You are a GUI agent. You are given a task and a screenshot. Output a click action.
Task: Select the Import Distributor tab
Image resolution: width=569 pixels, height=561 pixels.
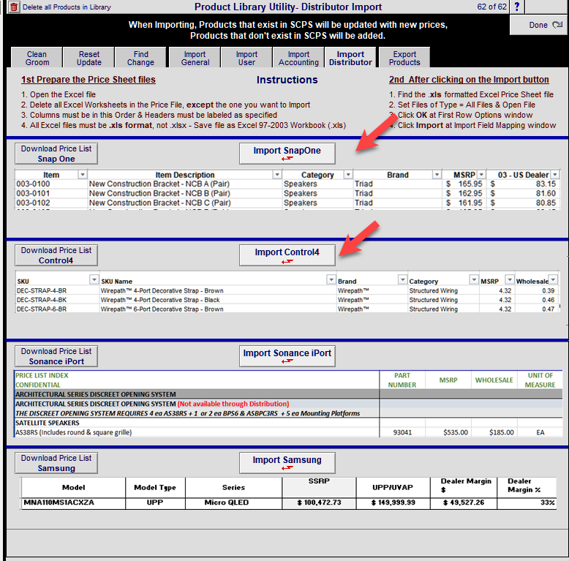pyautogui.click(x=350, y=58)
